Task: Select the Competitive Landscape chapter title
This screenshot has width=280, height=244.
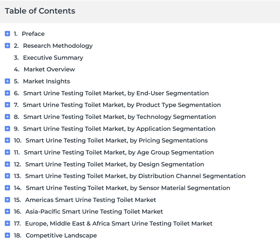Action: pos(61,235)
